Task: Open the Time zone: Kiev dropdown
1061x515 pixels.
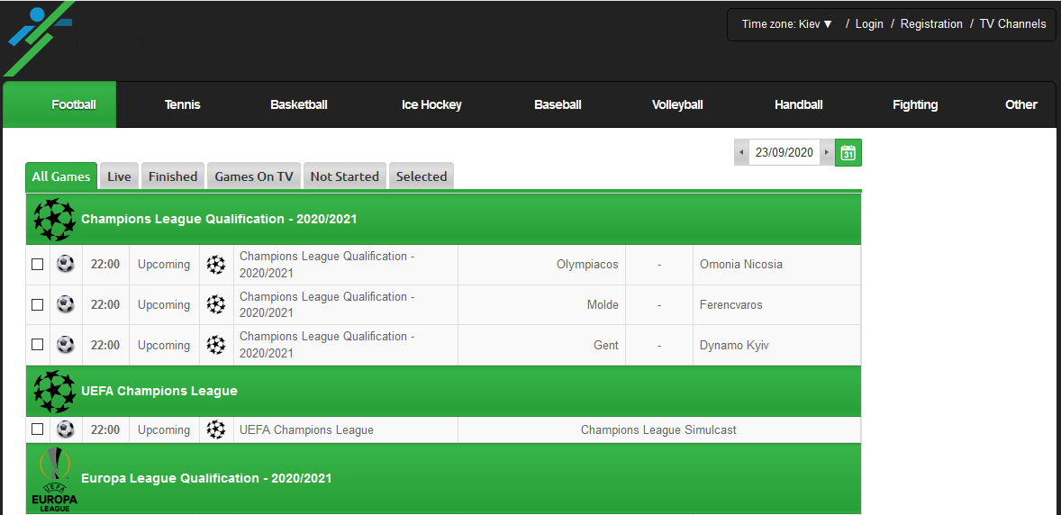Action: tap(787, 23)
